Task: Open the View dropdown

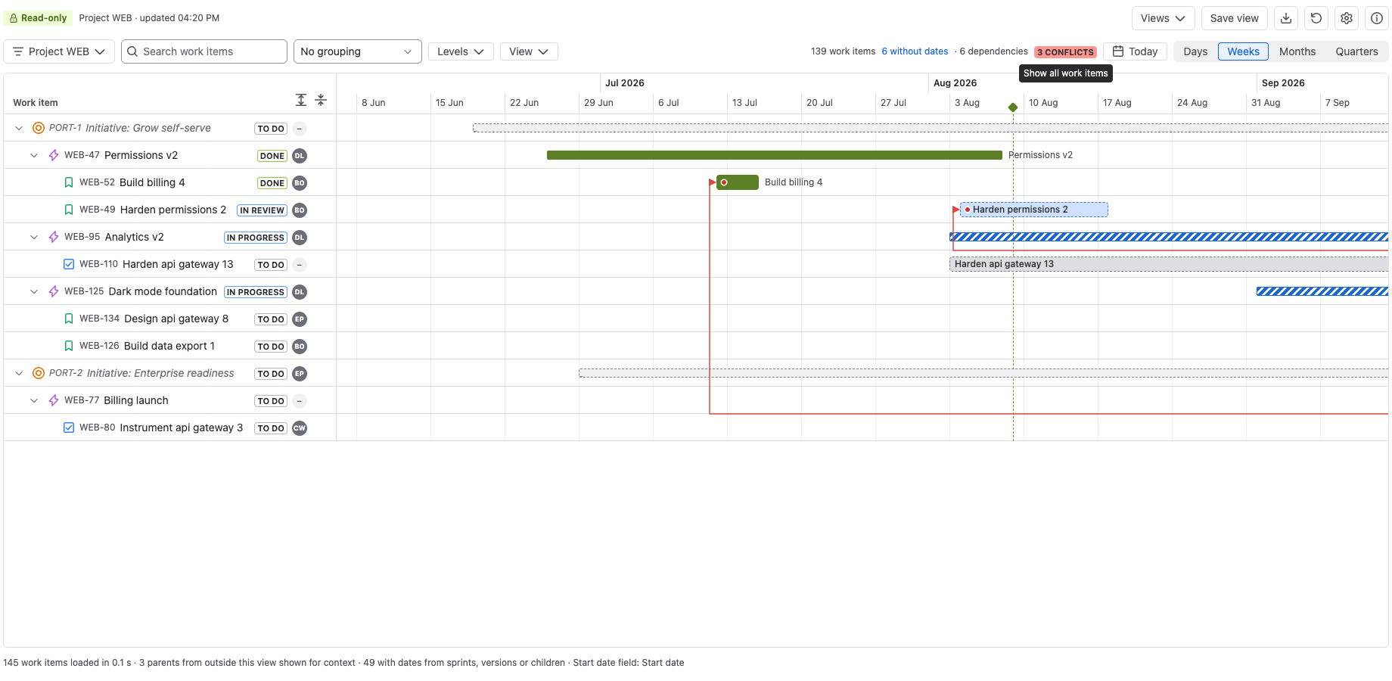Action: pyautogui.click(x=529, y=51)
